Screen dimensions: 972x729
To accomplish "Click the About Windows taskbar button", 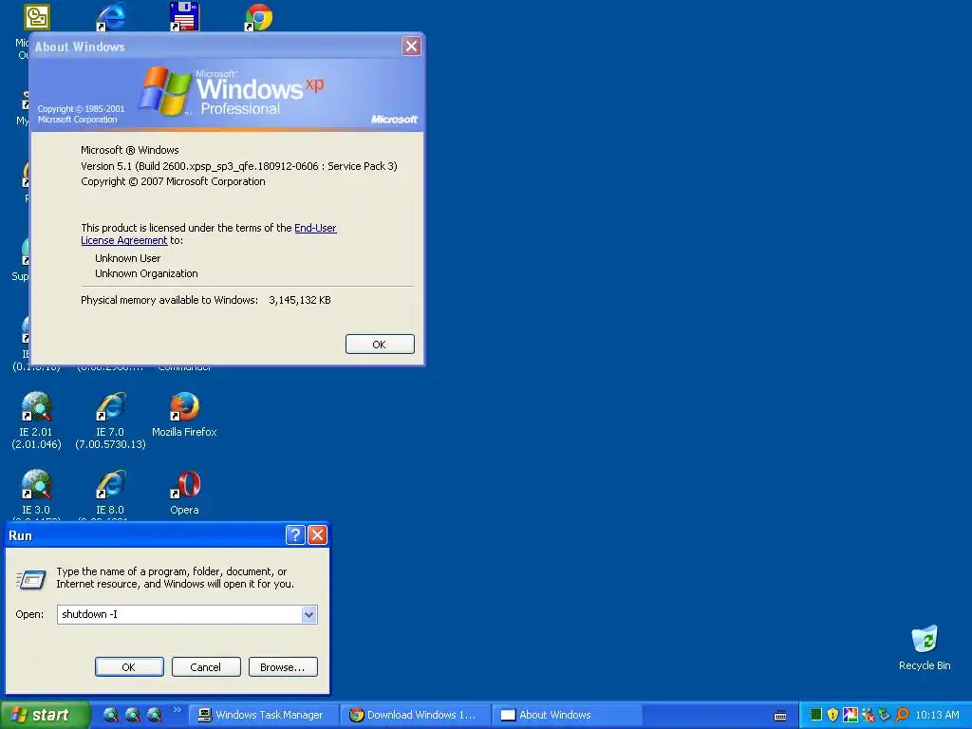I will [x=567, y=715].
